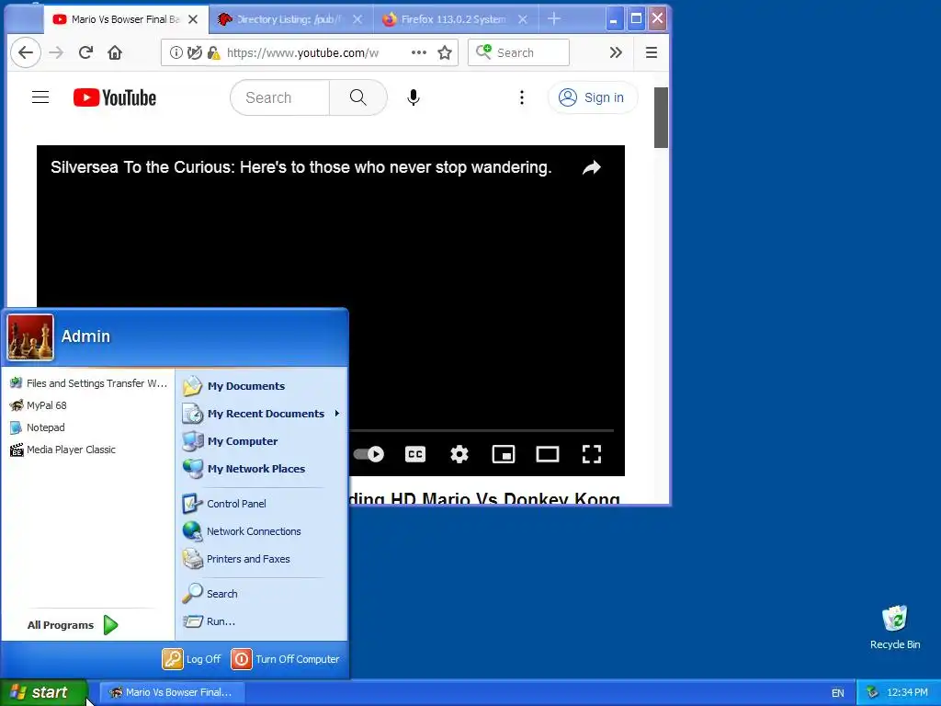Close the Mario Vs Bowser tab
This screenshot has height=706, width=941.
[x=193, y=19]
